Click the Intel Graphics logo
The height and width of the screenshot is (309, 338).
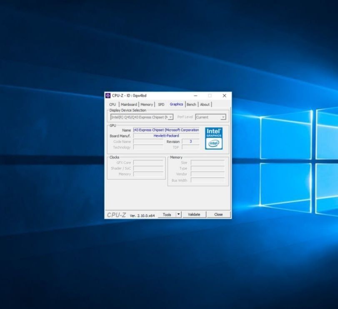(x=214, y=138)
